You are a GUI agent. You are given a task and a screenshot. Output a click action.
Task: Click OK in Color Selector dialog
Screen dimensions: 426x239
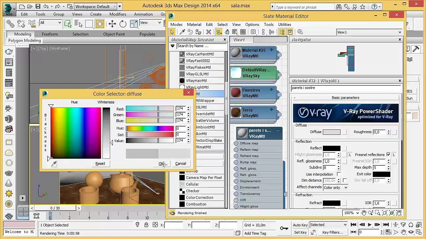tap(162, 164)
